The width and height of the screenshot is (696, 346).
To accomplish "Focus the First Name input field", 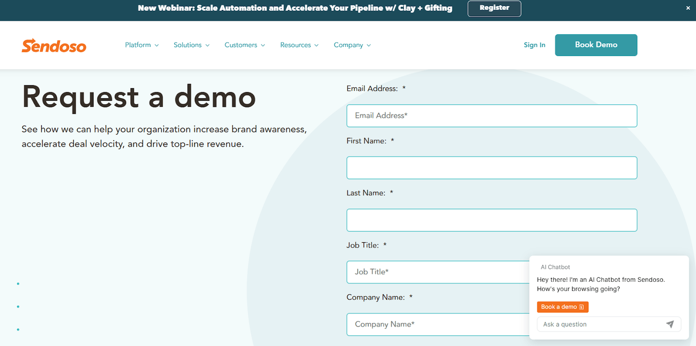I will pyautogui.click(x=492, y=168).
